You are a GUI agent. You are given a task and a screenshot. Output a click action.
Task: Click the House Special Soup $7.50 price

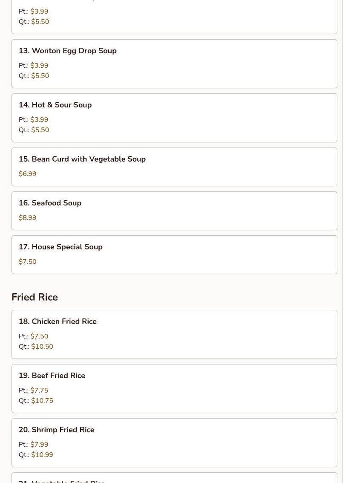click(28, 262)
